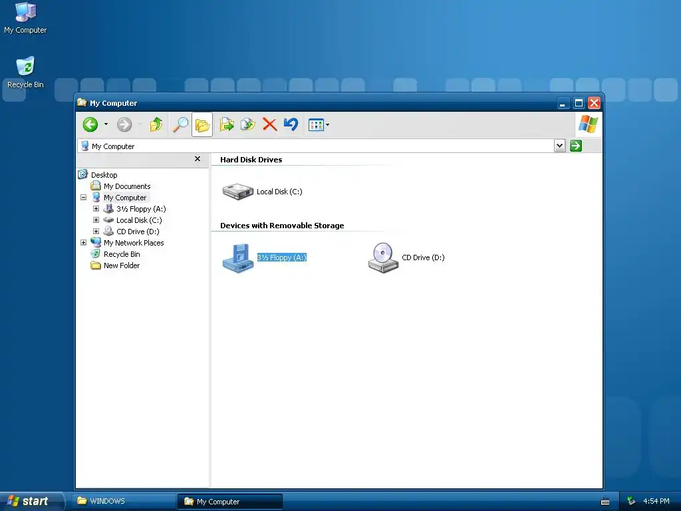Select New Folder in folder tree

coord(122,265)
